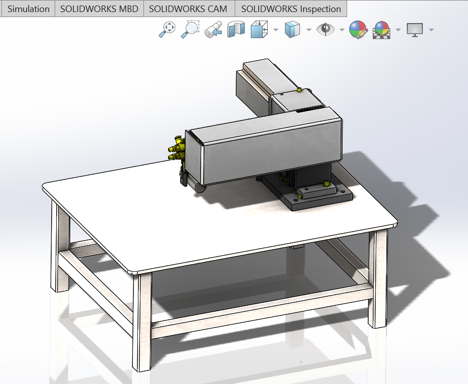468x384 pixels.
Task: Click the Hide/Show Items eye icon
Action: click(326, 29)
